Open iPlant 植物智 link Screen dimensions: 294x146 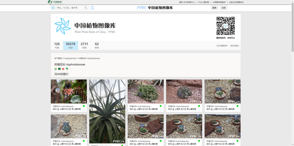[204, 2]
